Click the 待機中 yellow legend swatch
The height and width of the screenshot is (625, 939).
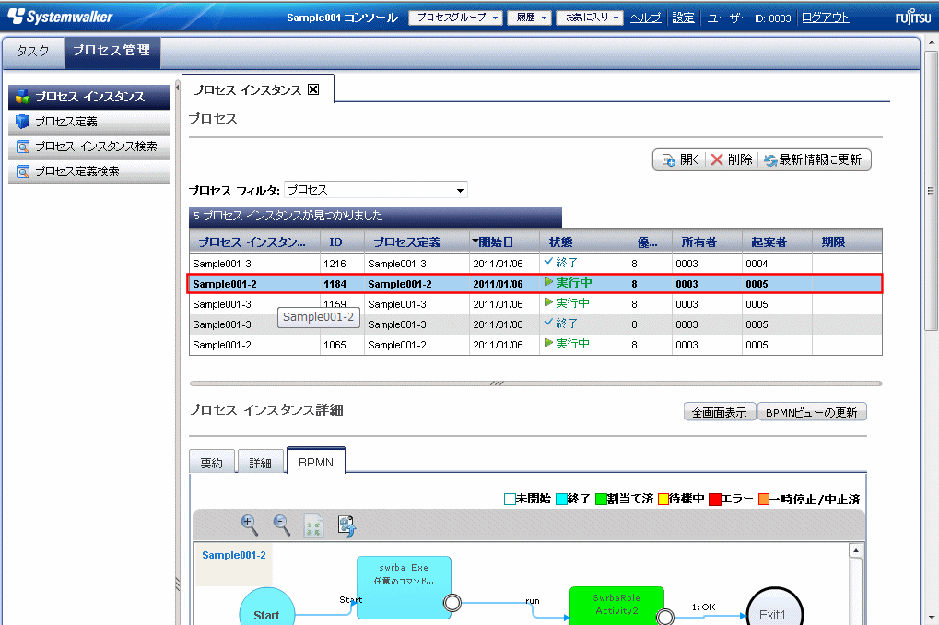pos(663,499)
